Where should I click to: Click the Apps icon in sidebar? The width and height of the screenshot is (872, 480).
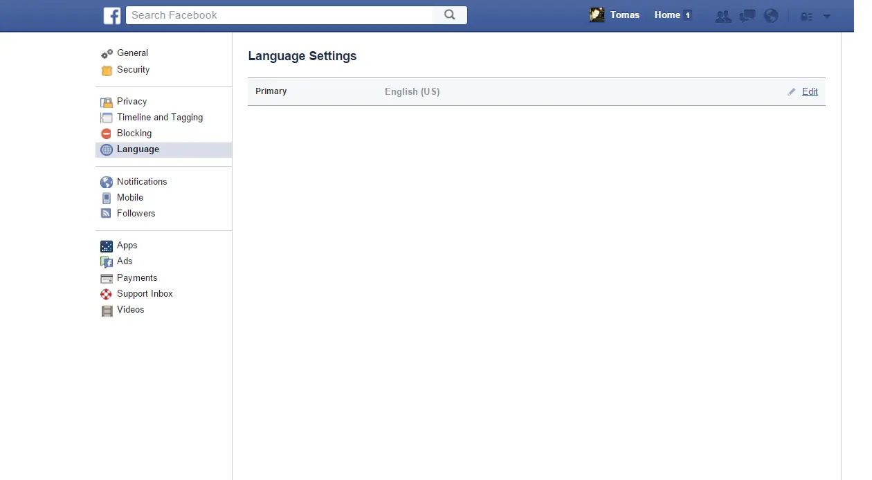(x=107, y=246)
